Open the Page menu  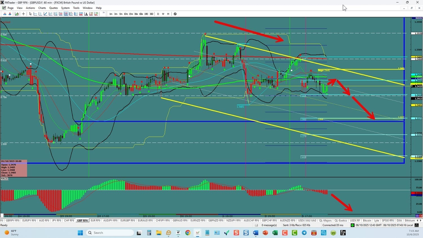tap(10, 8)
